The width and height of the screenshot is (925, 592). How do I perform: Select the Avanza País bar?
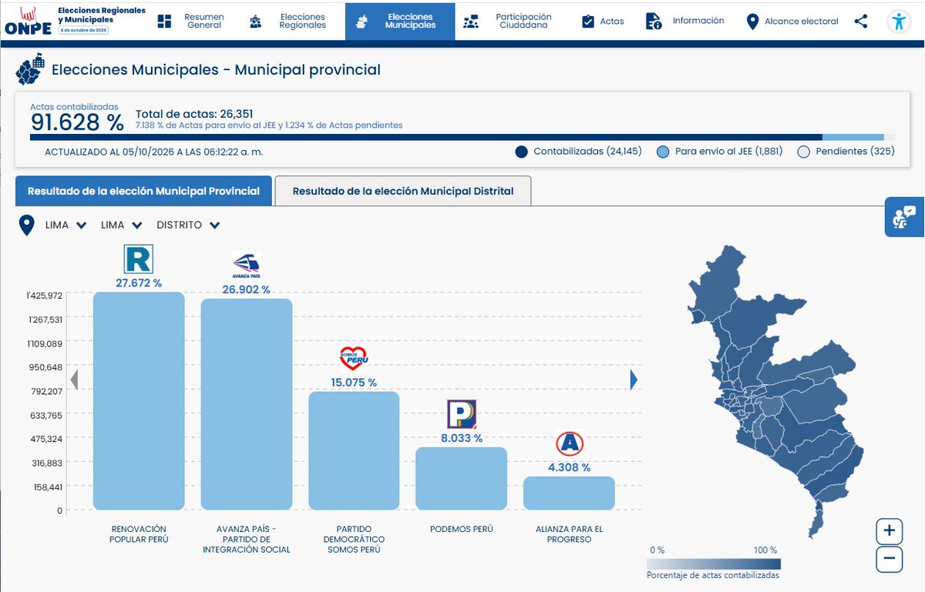coord(247,404)
